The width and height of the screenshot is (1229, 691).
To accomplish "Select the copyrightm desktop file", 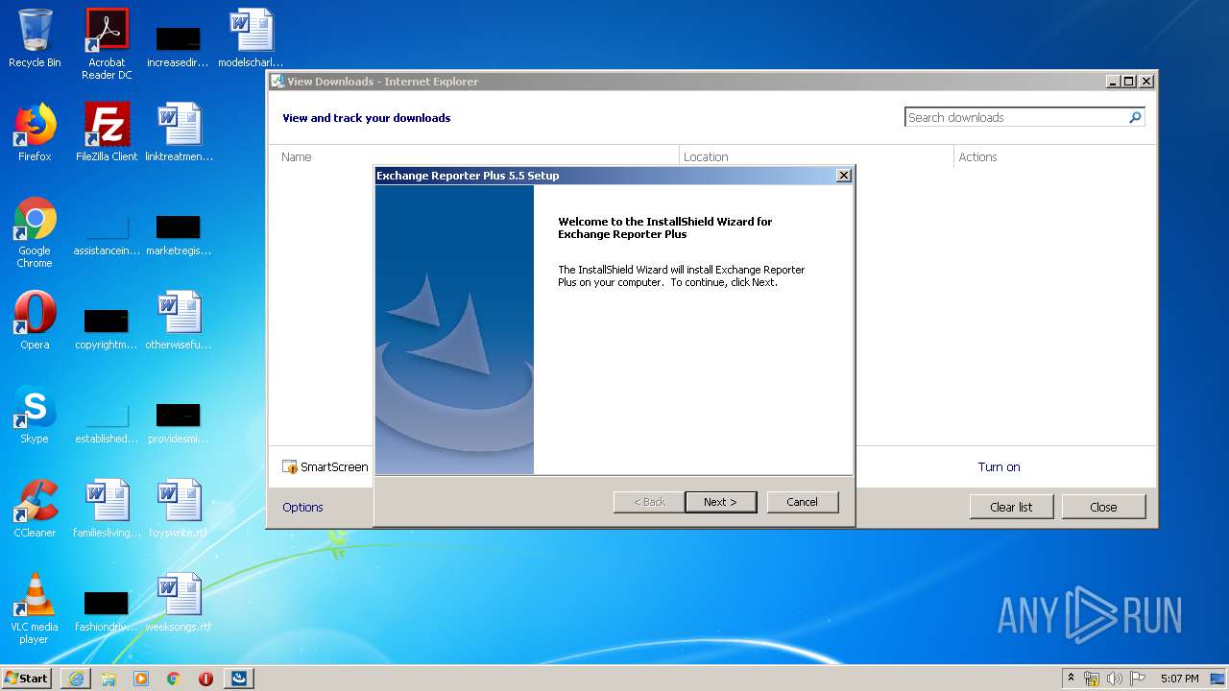I will click(107, 327).
